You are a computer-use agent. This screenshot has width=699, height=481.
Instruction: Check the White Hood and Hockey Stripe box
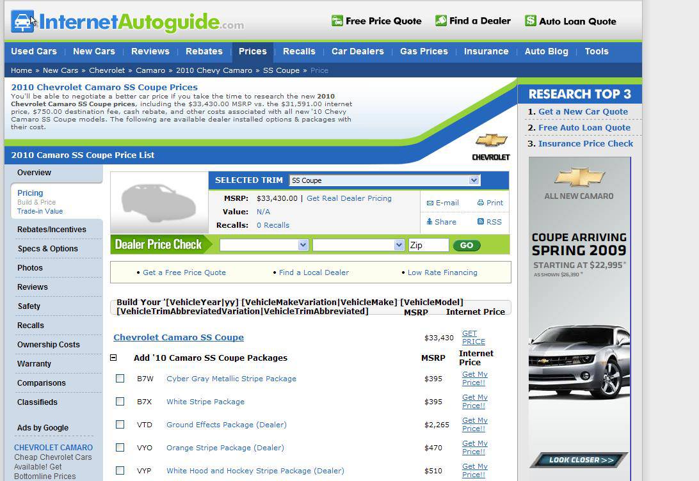click(120, 470)
